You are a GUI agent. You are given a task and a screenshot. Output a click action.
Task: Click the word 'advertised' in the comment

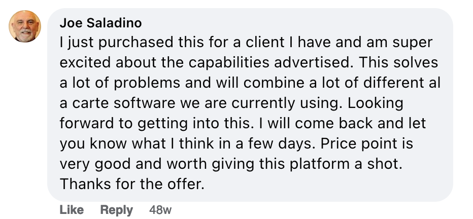pyautogui.click(x=314, y=63)
